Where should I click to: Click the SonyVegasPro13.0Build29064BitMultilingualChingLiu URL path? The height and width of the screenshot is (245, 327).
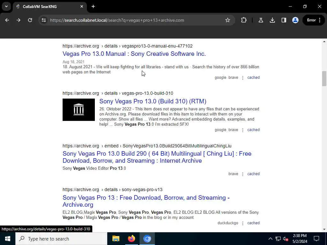[177, 146]
